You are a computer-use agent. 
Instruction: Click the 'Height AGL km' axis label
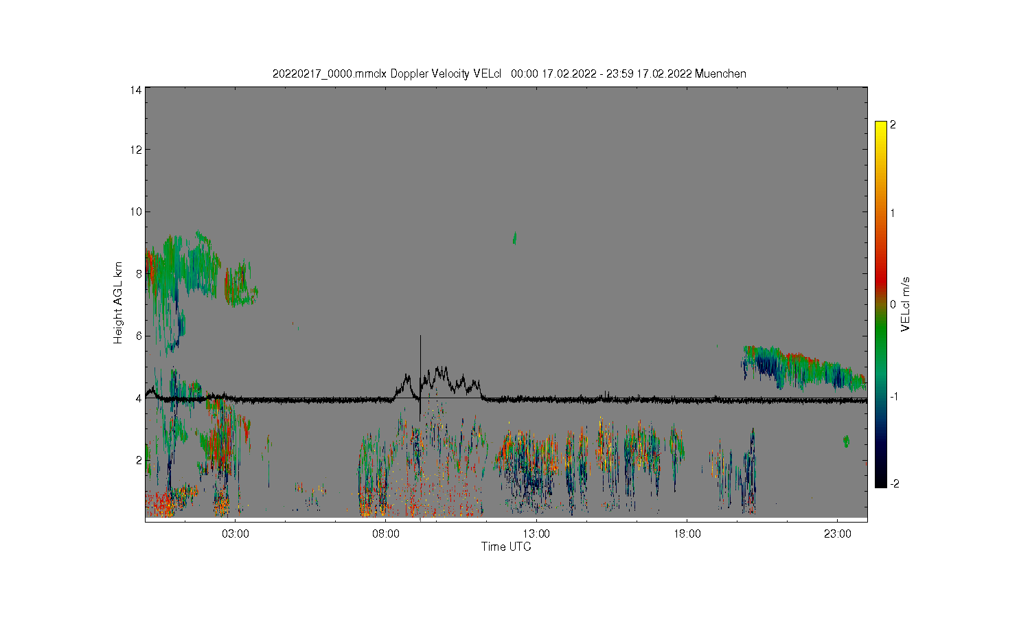[118, 303]
